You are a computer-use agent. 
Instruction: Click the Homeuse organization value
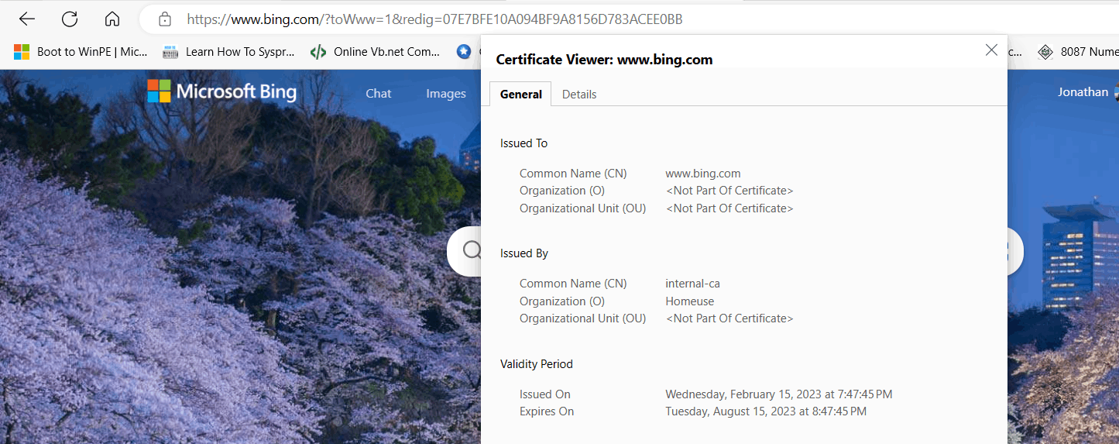coord(690,301)
